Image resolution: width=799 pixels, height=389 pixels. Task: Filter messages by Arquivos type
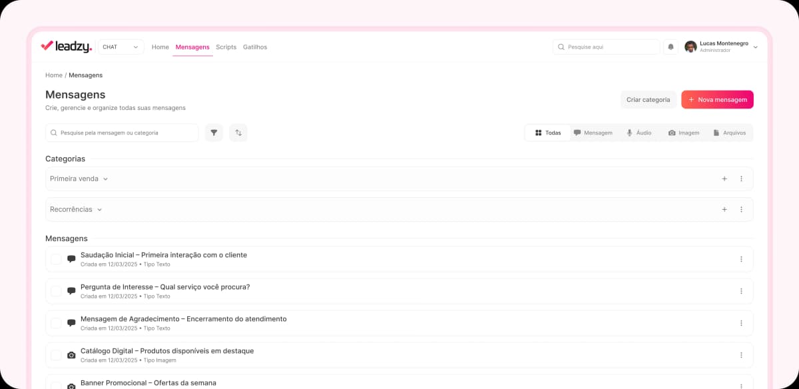(730, 133)
